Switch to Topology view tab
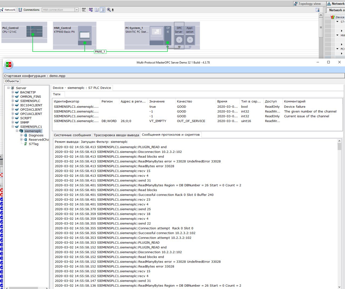Image resolution: width=345 pixels, height=289 pixels. 309,4
